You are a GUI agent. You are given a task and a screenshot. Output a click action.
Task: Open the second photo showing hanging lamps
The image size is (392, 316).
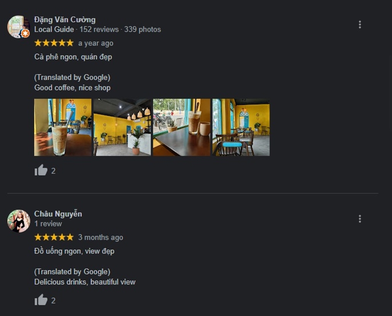pyautogui.click(x=122, y=127)
